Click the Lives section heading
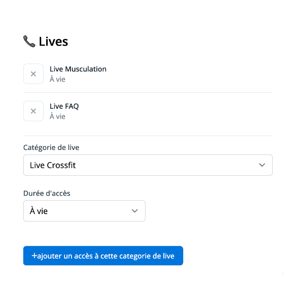The height and width of the screenshot is (298, 298). click(x=53, y=42)
